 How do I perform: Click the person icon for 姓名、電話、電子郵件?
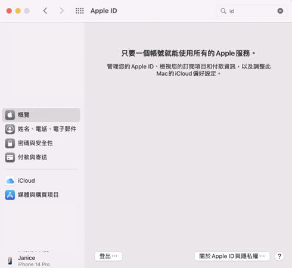tap(10, 129)
